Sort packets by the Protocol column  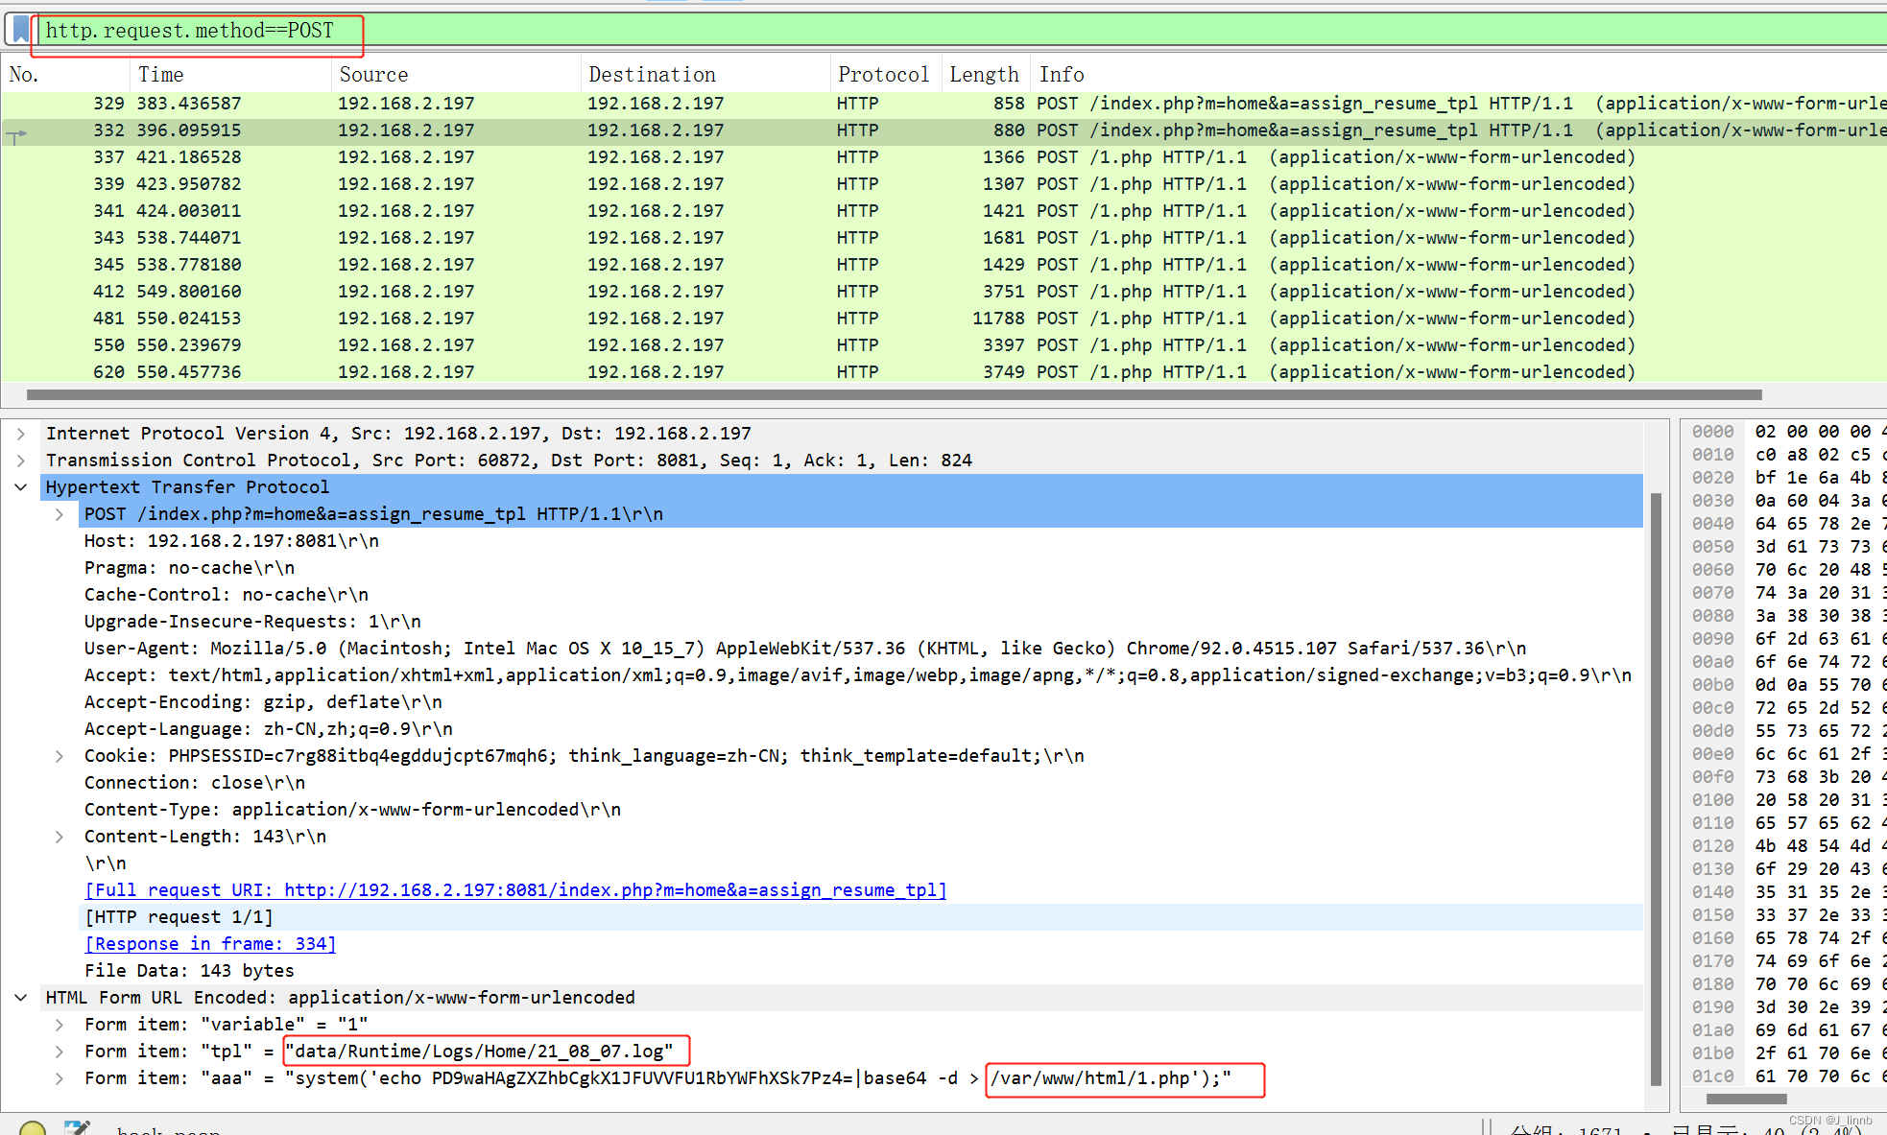[882, 74]
